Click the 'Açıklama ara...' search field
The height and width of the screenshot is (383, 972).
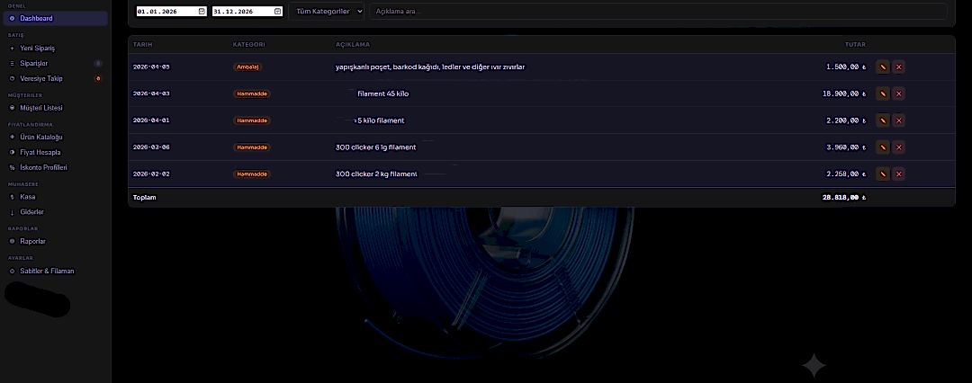(x=658, y=11)
